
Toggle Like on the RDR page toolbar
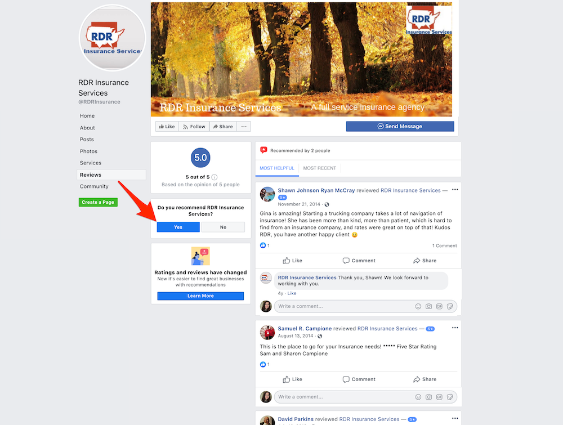click(x=167, y=126)
